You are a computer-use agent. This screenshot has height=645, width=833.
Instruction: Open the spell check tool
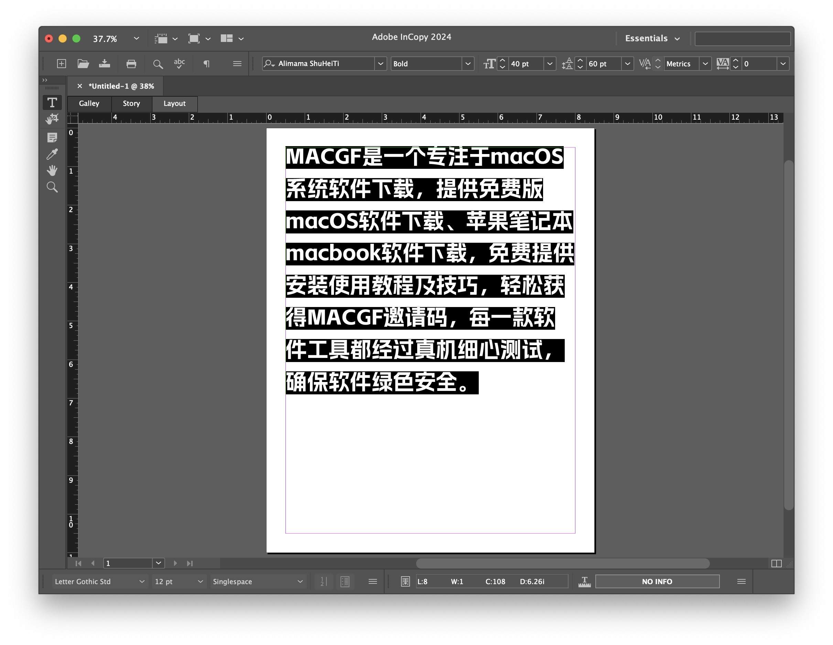point(179,63)
